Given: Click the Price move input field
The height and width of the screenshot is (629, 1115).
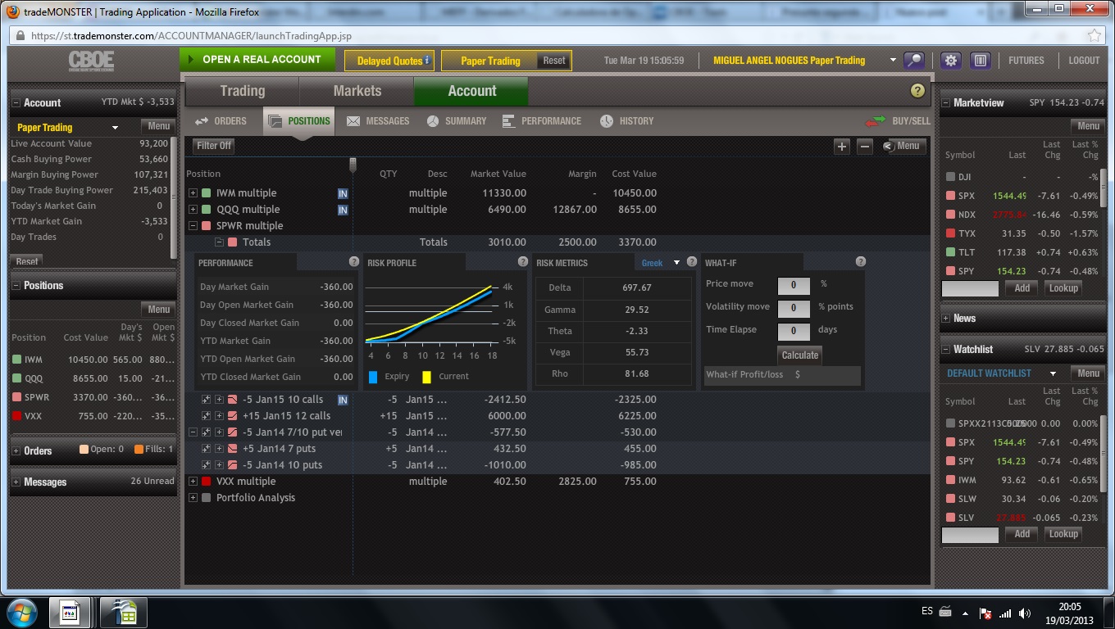Looking at the screenshot, I should point(794,285).
